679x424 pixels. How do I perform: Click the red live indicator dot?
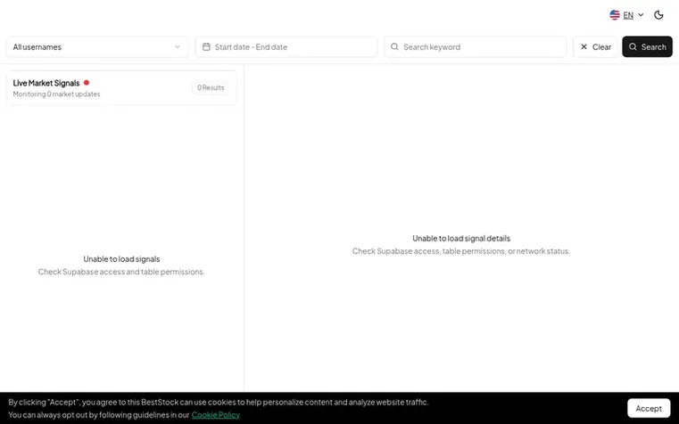coord(87,83)
